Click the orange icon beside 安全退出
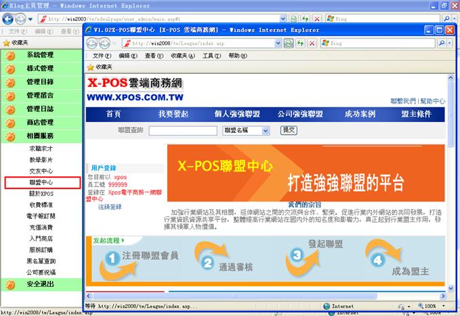460x316 pixels. point(10,283)
